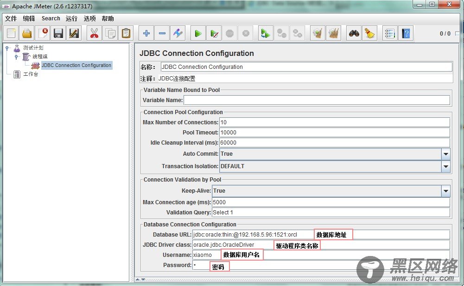Expand all nodes with the plus icon
The width and height of the screenshot is (464, 286).
click(146, 33)
